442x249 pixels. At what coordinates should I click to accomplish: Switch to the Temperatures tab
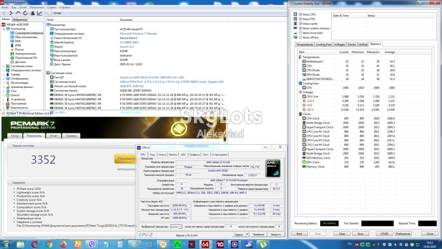point(304,45)
